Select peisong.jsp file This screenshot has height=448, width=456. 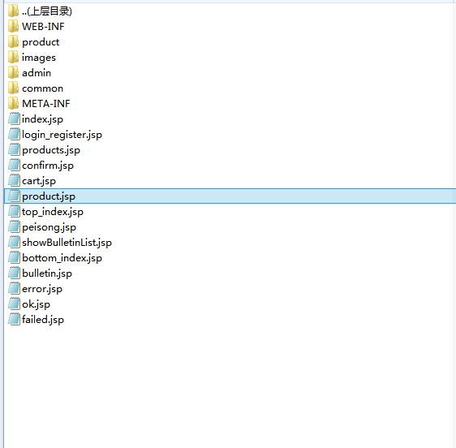[x=49, y=227]
